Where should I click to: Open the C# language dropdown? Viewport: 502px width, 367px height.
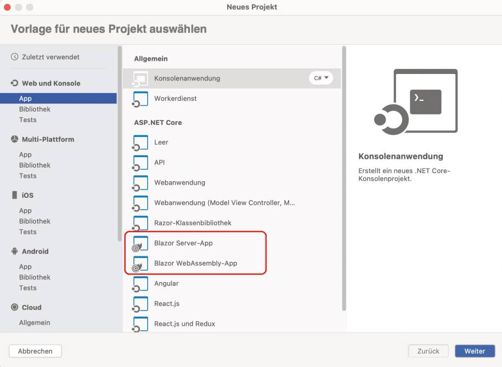tap(321, 78)
